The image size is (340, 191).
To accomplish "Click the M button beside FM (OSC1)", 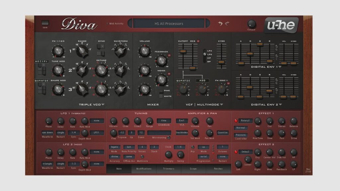I will [228, 83].
